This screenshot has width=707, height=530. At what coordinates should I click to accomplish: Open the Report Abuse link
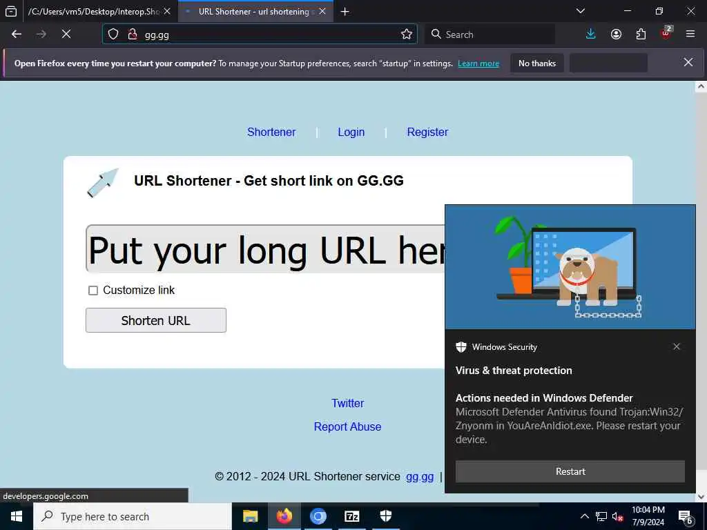click(348, 426)
